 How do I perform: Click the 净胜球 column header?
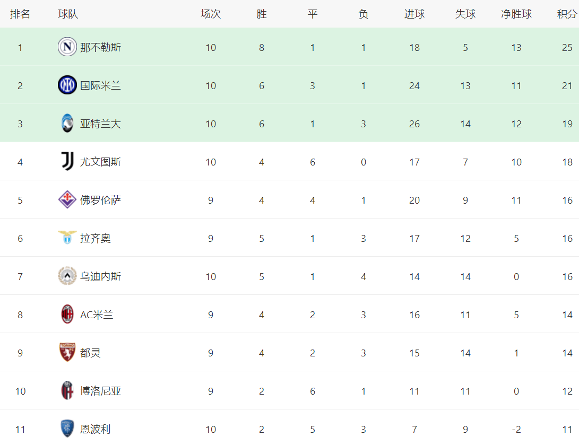click(516, 14)
